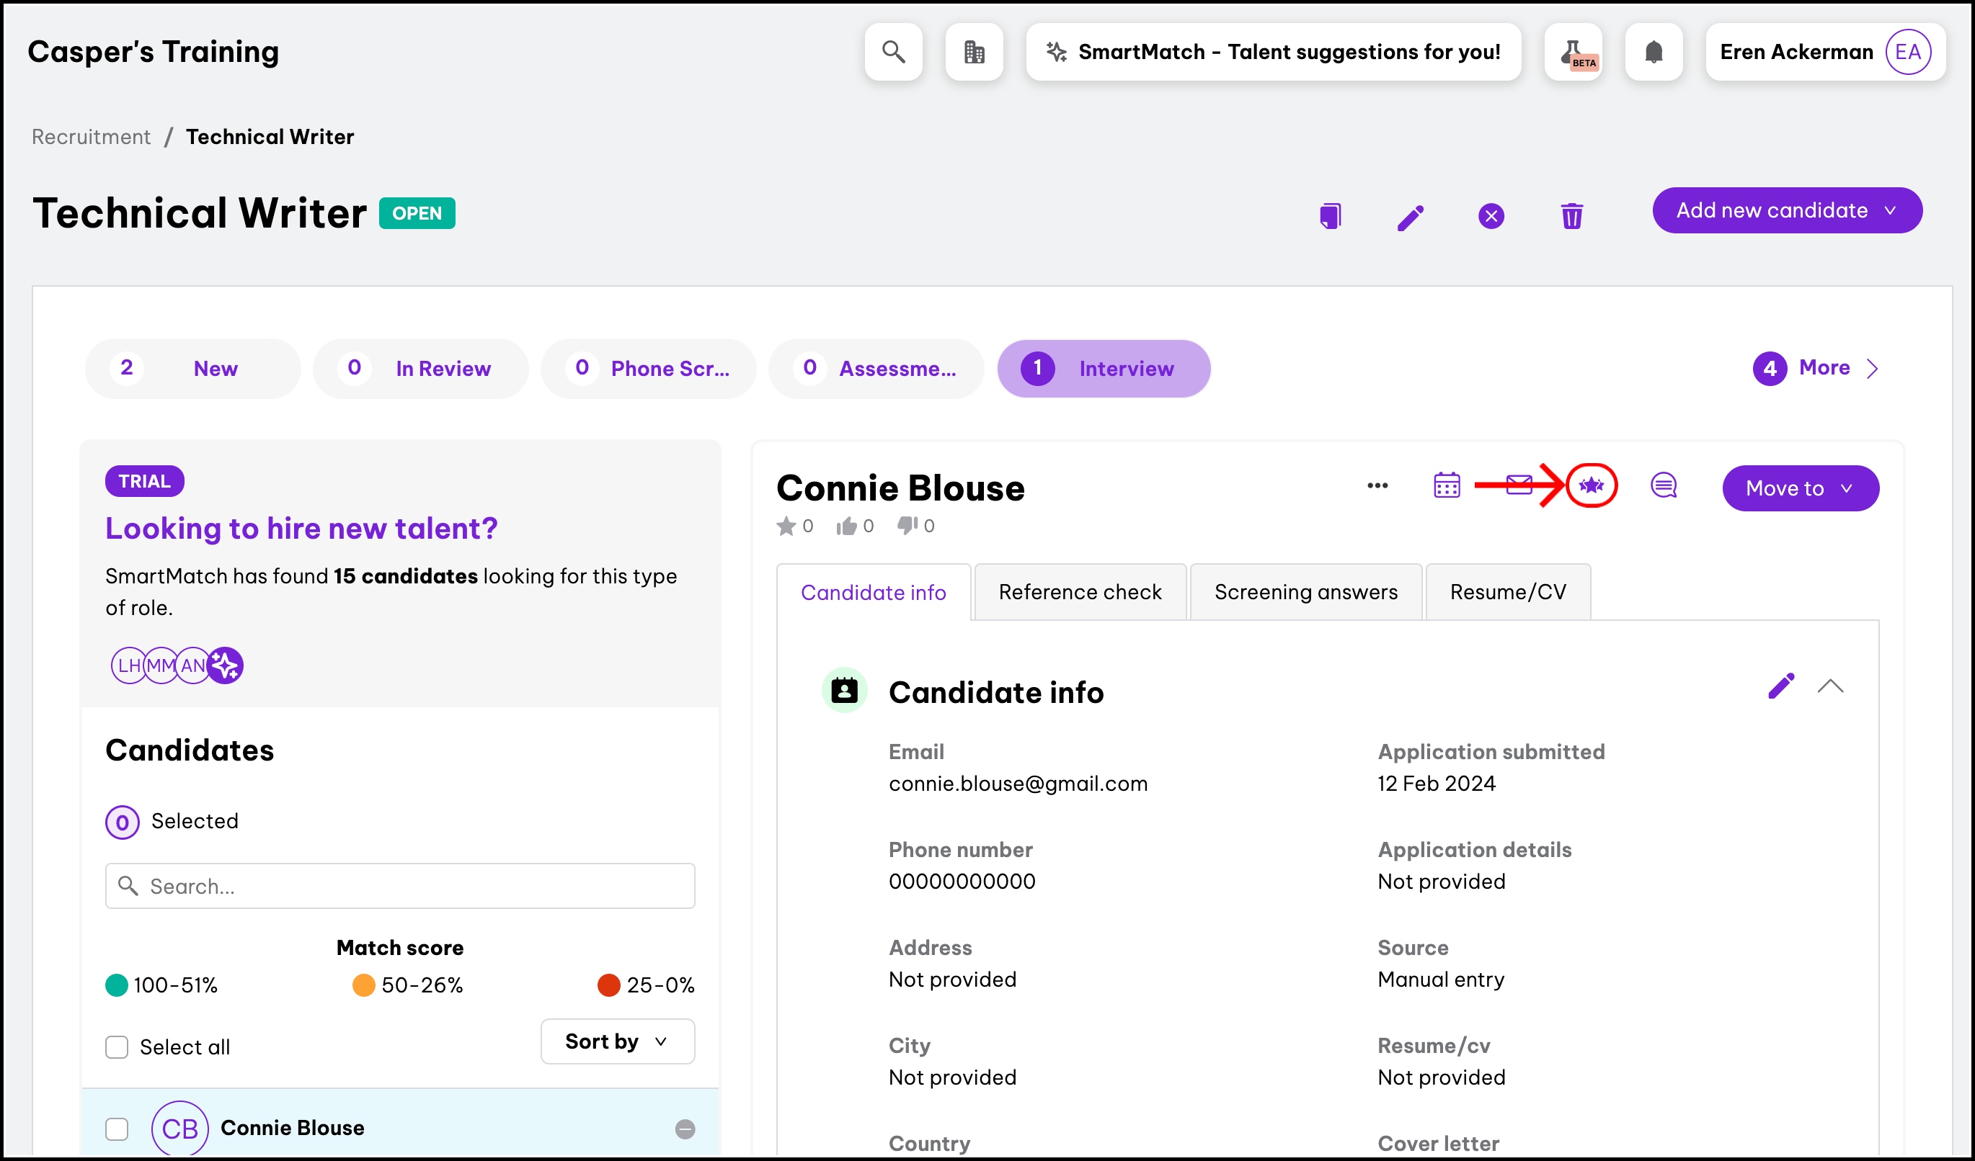Open the Resume/CV tab

1507,592
